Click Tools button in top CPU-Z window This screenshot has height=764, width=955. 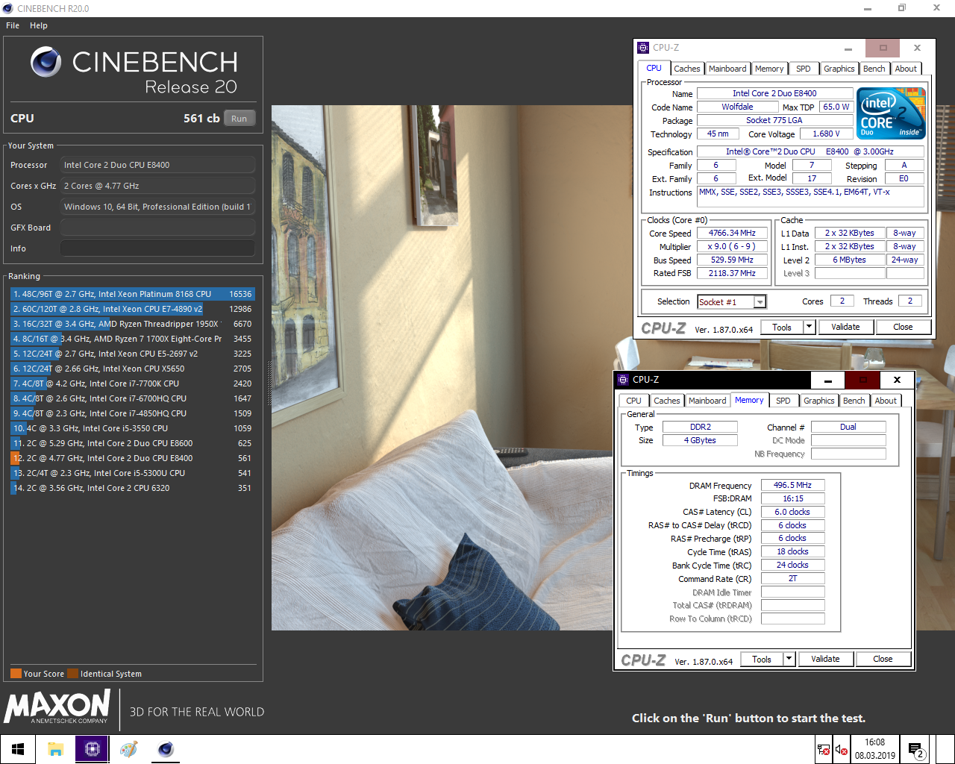[782, 327]
